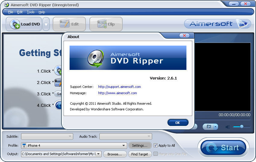Expand the Load DVD dropdown arrow
Screen dimensions: 256x162
[x=46, y=24]
